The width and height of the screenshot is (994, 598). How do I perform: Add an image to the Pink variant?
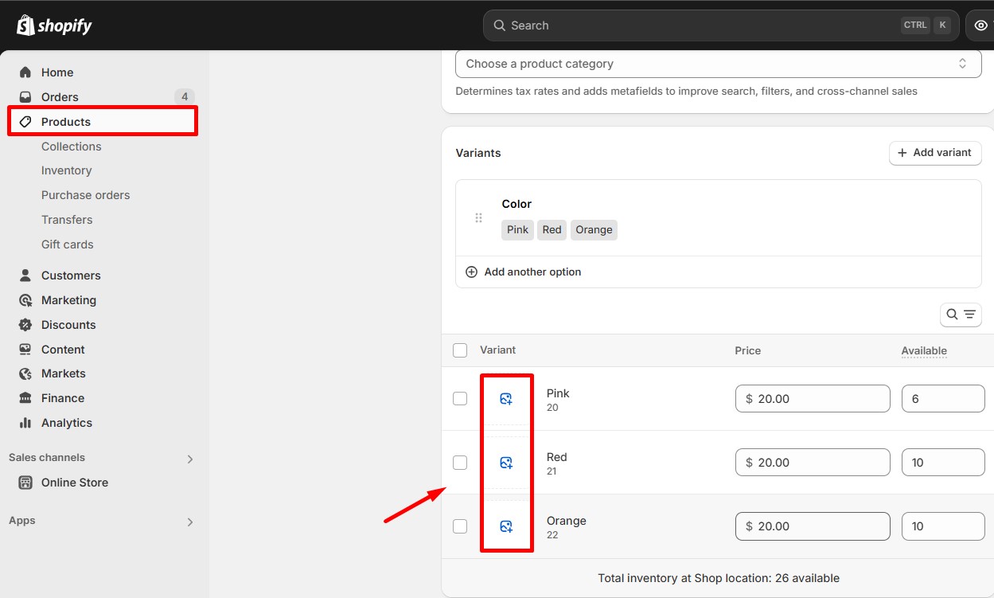[507, 398]
